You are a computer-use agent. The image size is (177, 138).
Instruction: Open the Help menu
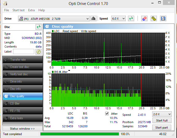(x=42, y=10)
